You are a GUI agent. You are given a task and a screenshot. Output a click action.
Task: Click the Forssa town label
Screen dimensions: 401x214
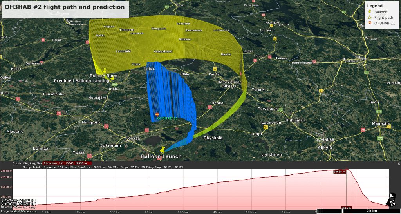tap(132, 138)
